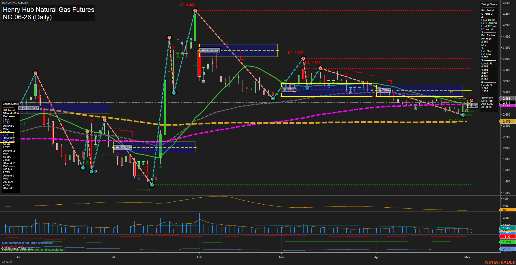Click the May label on time axis
Screen dimensions: 516x265
click(x=467, y=257)
